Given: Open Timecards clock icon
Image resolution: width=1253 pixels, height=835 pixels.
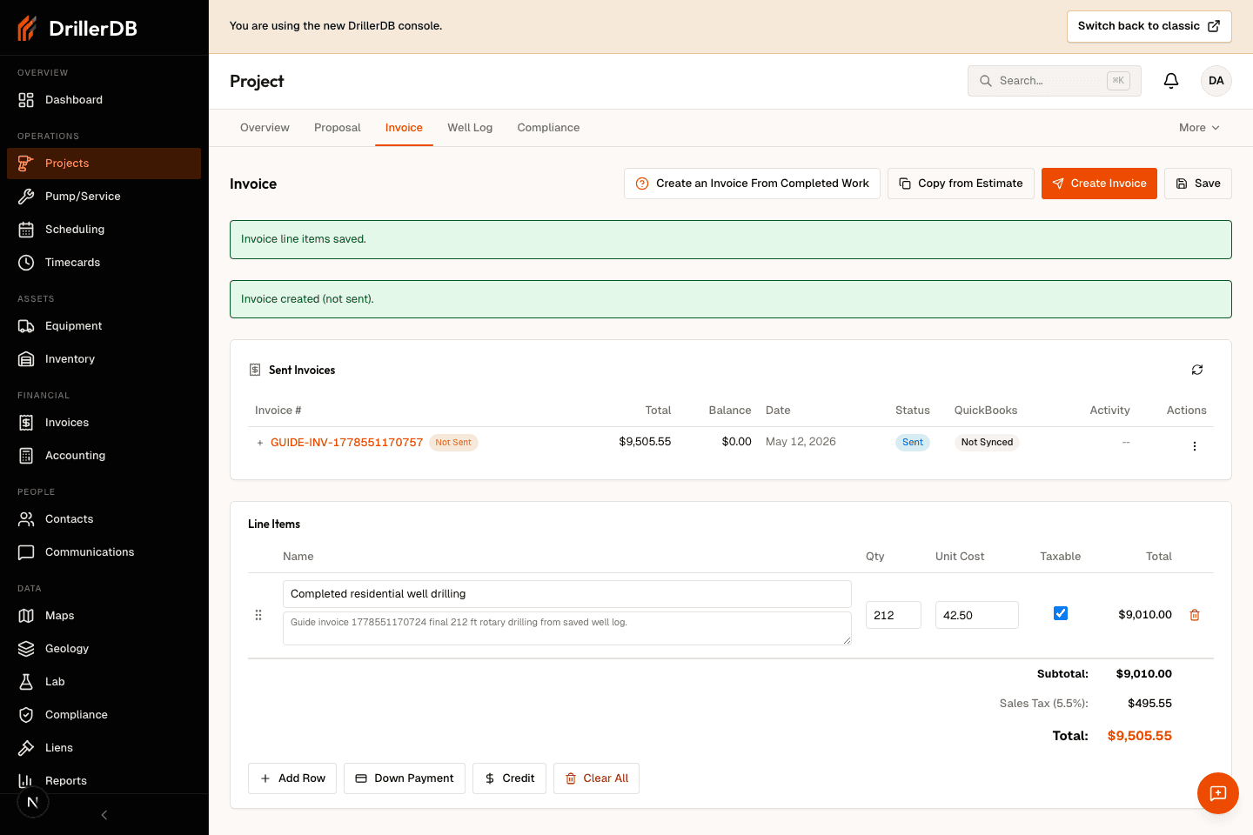Looking at the screenshot, I should pyautogui.click(x=26, y=263).
